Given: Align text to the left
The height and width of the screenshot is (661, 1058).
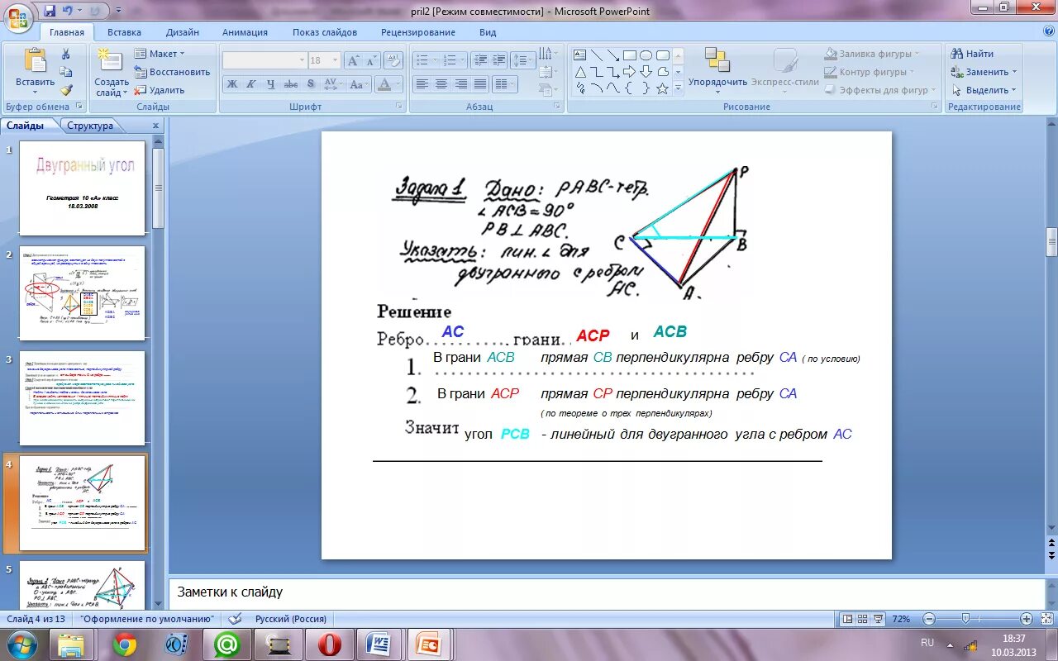Looking at the screenshot, I should tap(422, 84).
